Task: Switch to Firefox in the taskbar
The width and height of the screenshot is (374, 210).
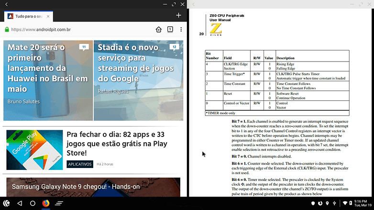Action: [46, 203]
